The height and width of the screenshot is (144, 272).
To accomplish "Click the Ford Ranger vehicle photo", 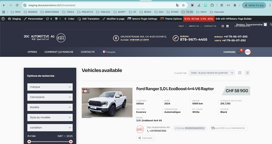I will (107, 102).
